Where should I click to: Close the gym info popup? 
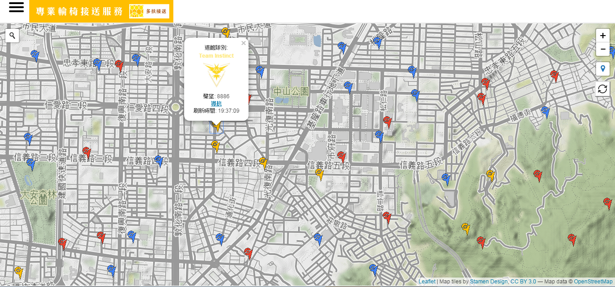coord(244,43)
